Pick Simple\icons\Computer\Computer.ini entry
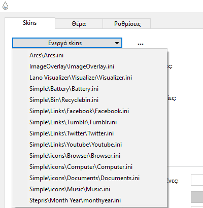203x208 pixels. tap(90, 167)
